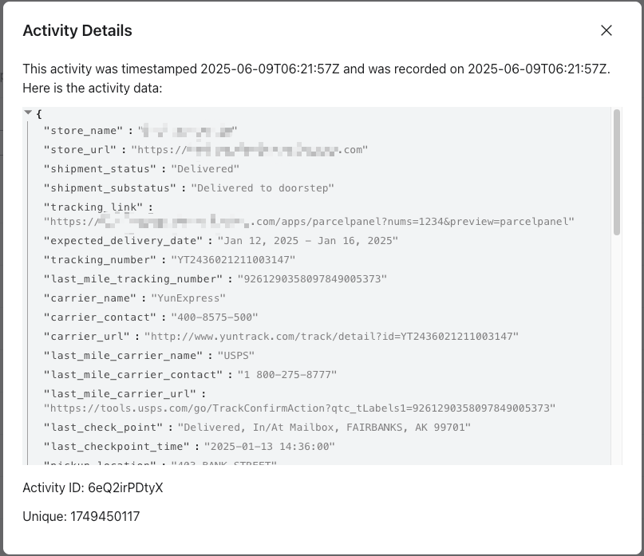The image size is (644, 556).
Task: Click the last_mile_carrier_url USPS link value
Action: pyautogui.click(x=300, y=408)
